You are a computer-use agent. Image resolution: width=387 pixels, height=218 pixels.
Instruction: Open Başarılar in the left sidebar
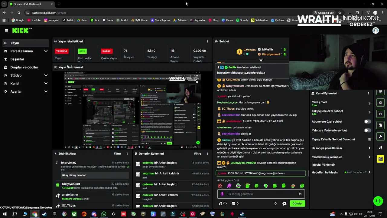click(26, 59)
